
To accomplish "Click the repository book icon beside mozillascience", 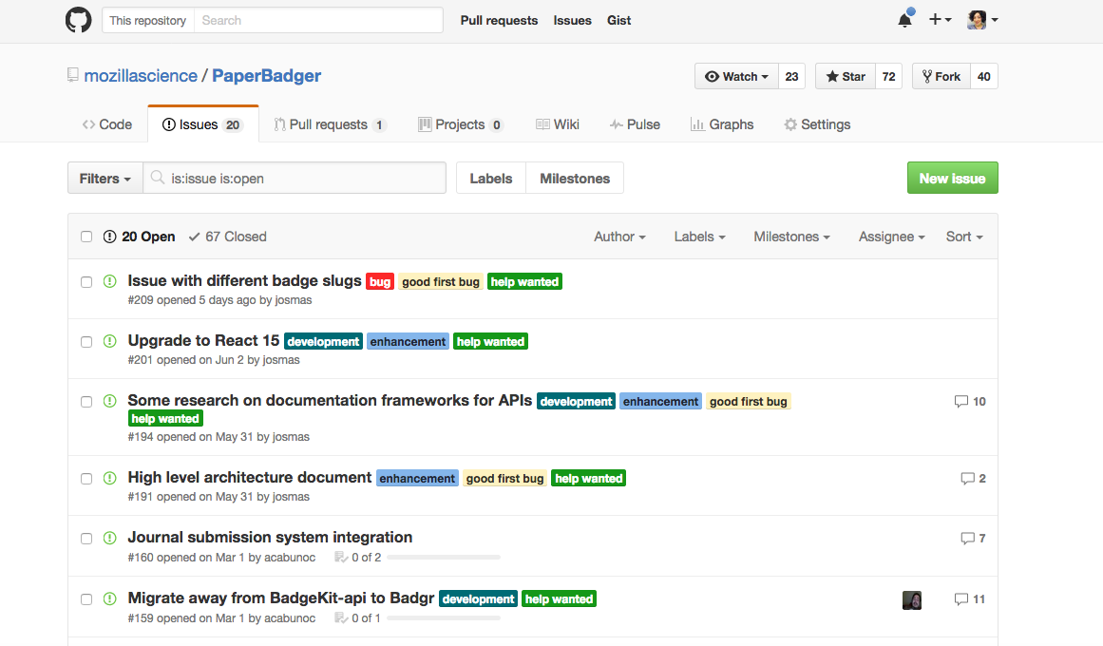I will (72, 75).
